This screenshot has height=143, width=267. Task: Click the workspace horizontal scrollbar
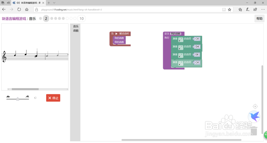click(181, 140)
